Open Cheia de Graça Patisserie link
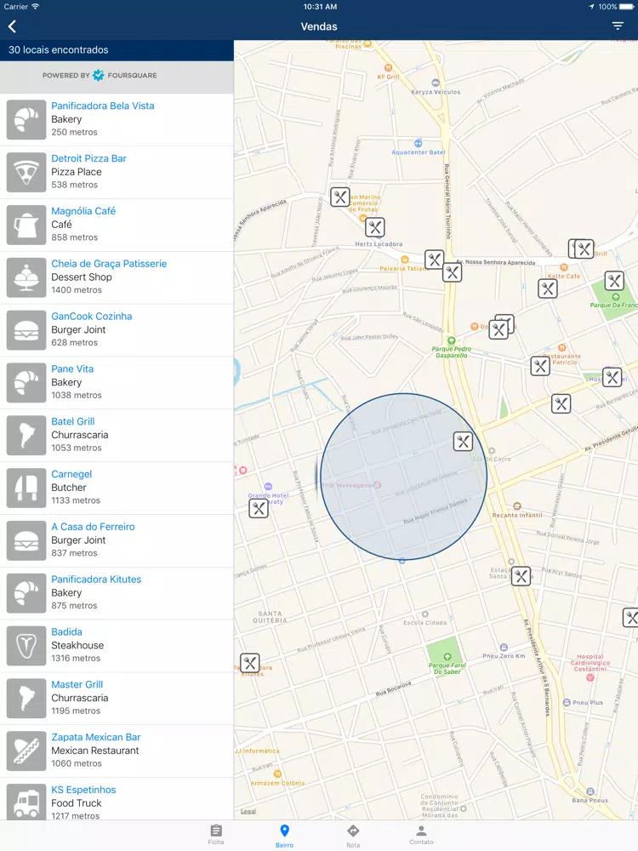This screenshot has width=638, height=851. (x=109, y=264)
